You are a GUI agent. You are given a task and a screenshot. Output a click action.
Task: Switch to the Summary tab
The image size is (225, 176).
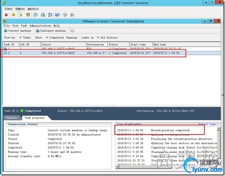click(x=12, y=118)
